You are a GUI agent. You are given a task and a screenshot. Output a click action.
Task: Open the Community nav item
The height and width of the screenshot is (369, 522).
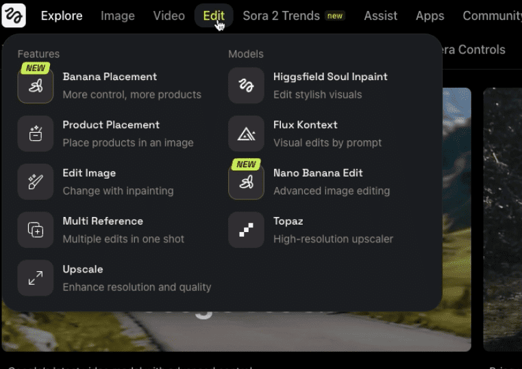point(492,16)
